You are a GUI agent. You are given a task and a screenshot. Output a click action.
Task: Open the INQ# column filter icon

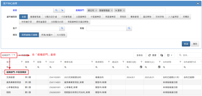[61, 62]
